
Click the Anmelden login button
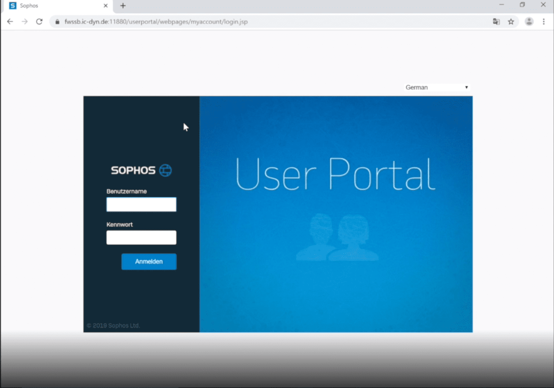coord(149,261)
